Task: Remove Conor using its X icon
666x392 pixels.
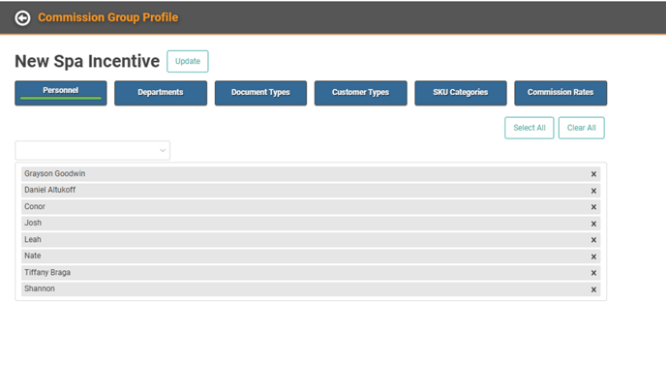Action: tap(593, 207)
